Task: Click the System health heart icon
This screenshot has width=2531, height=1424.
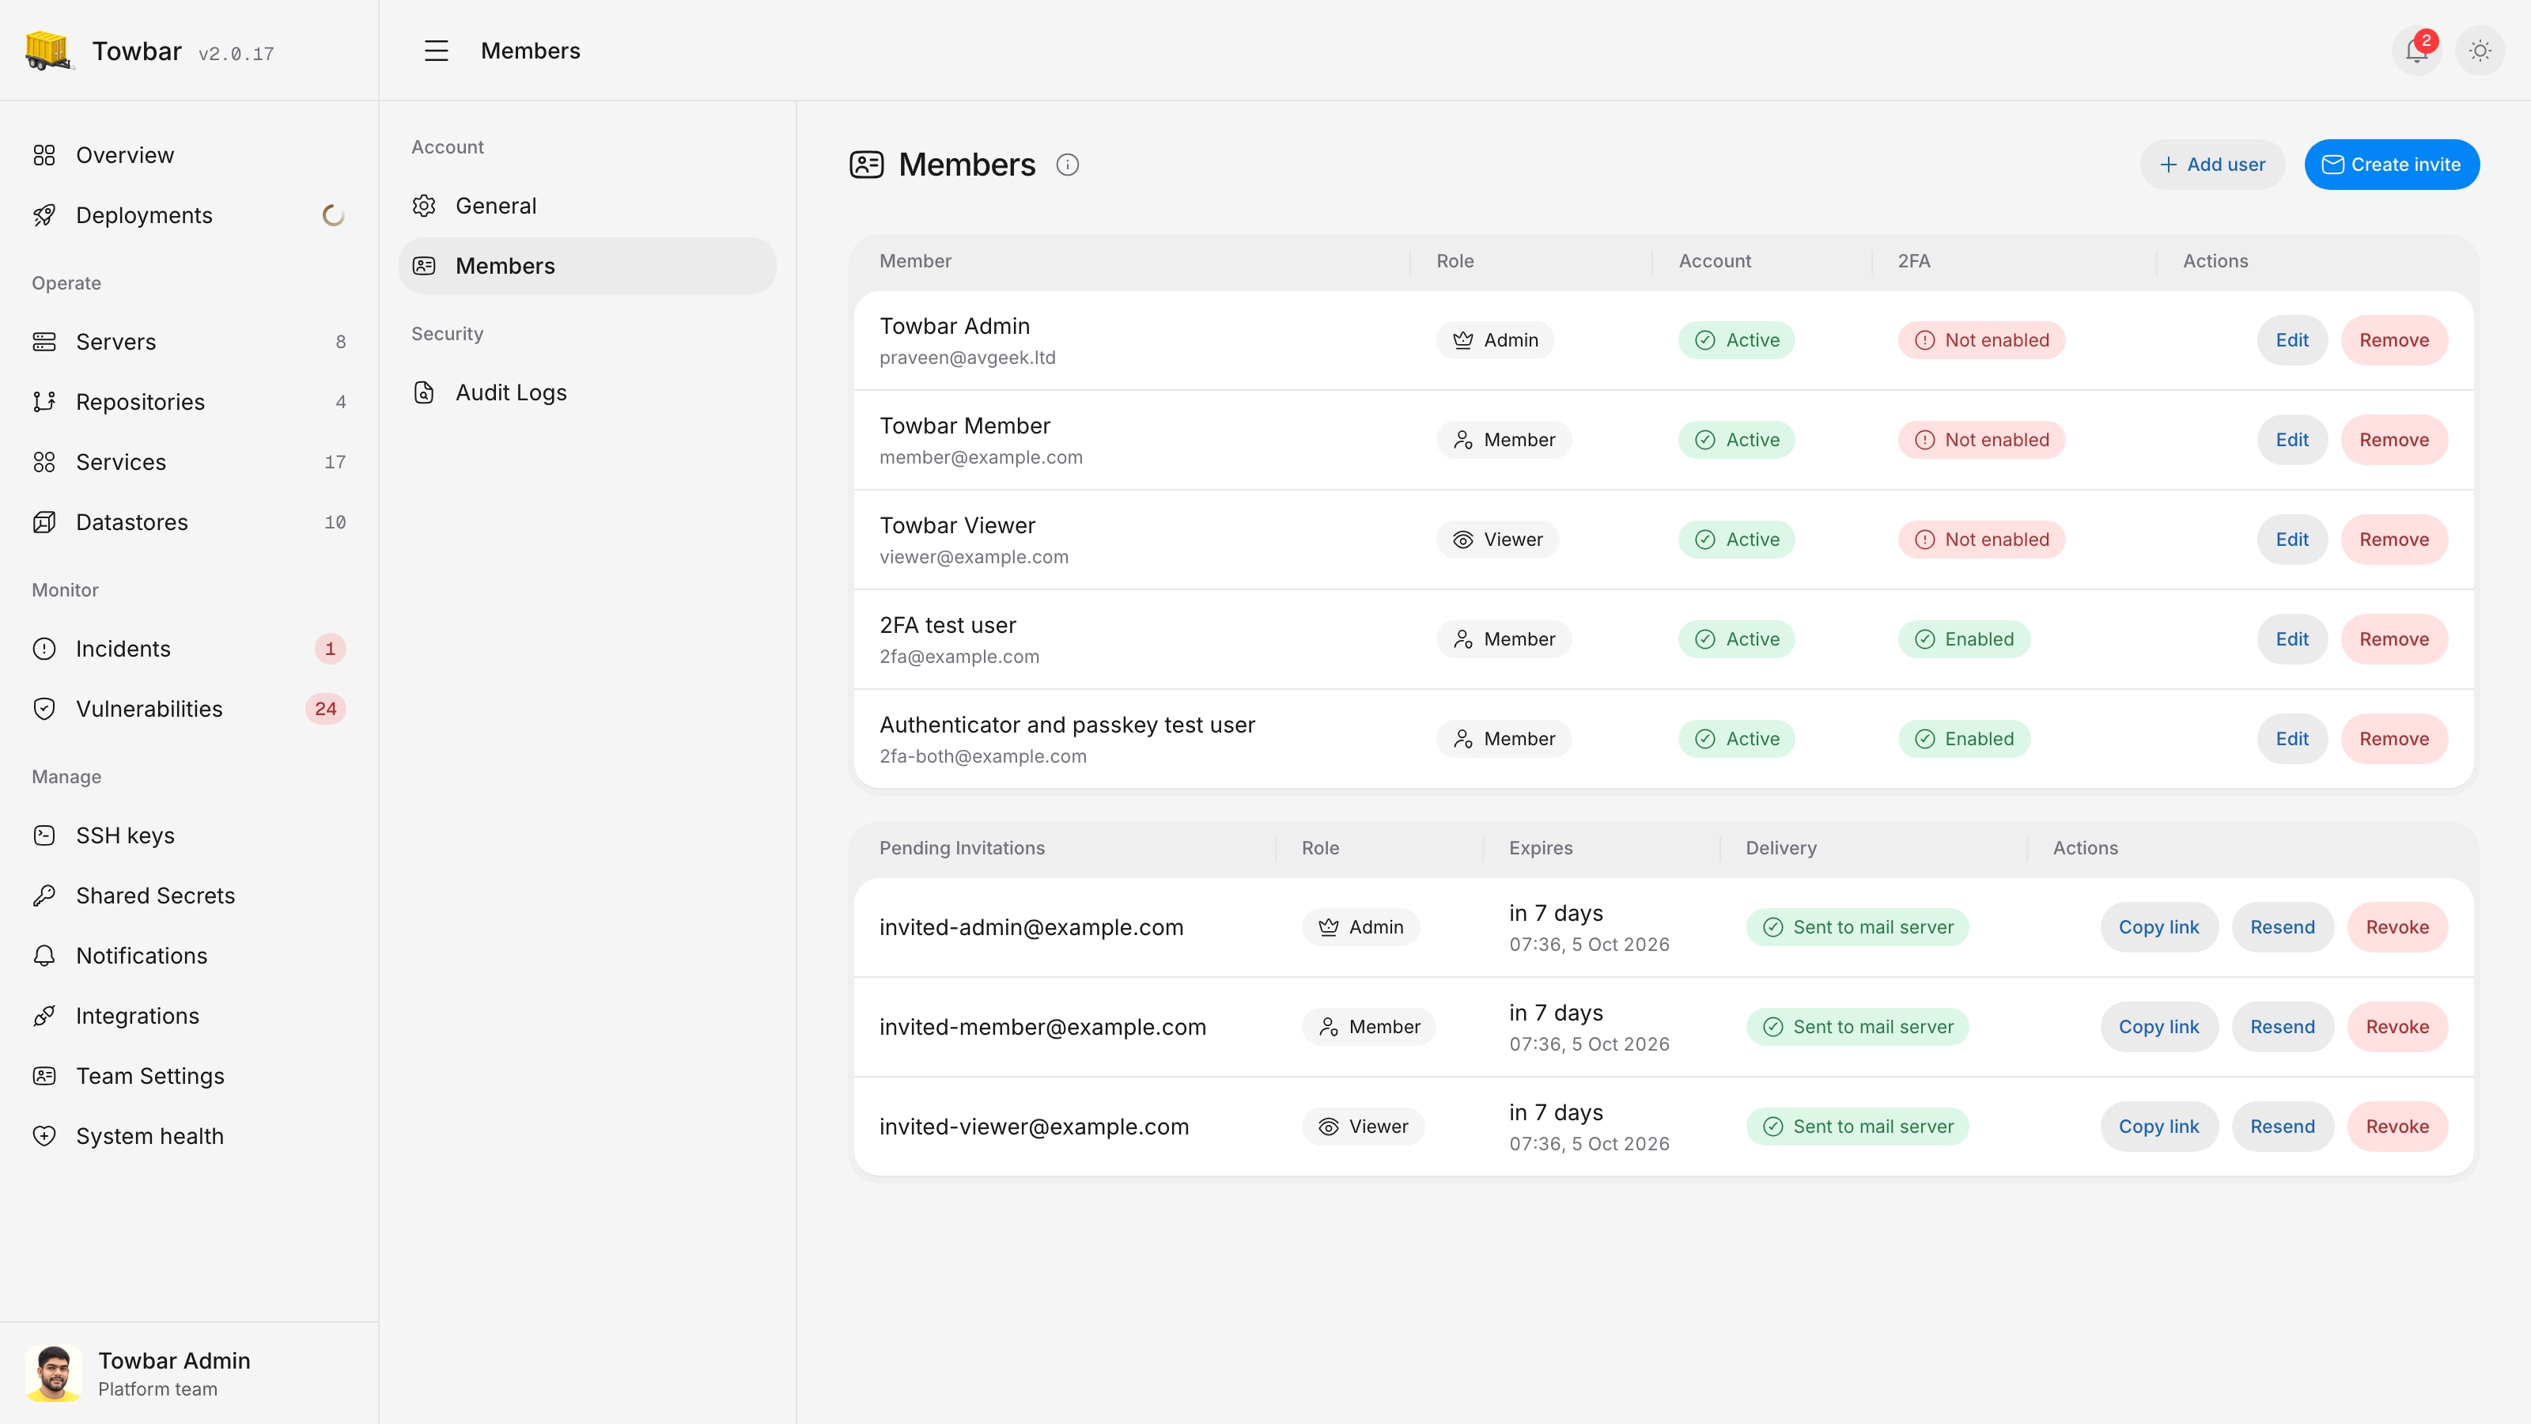Action: click(x=44, y=1135)
